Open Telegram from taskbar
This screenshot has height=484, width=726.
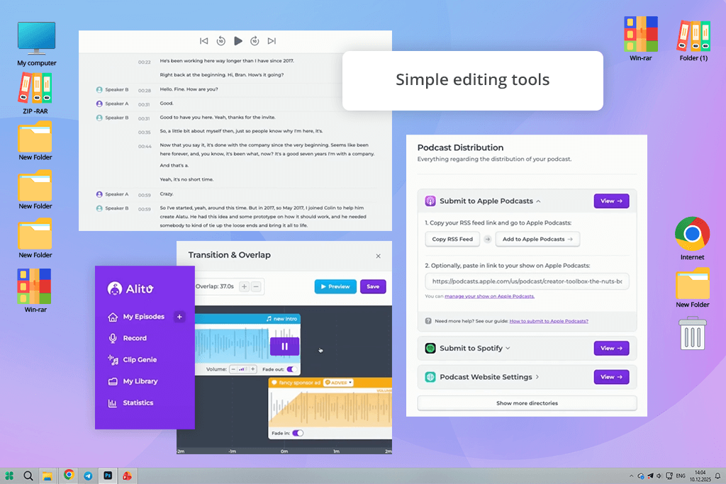point(88,475)
